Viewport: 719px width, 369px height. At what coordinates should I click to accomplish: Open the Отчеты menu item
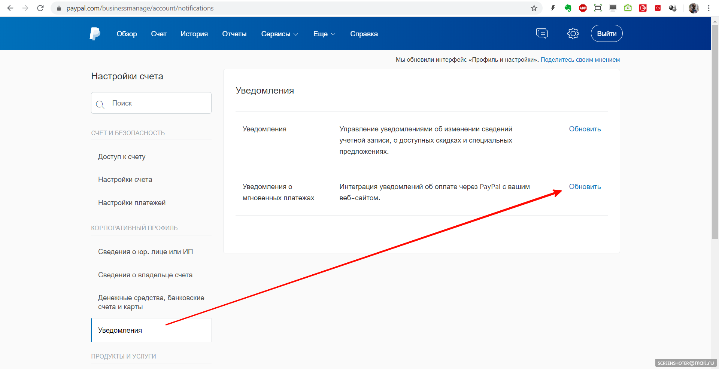tap(234, 34)
